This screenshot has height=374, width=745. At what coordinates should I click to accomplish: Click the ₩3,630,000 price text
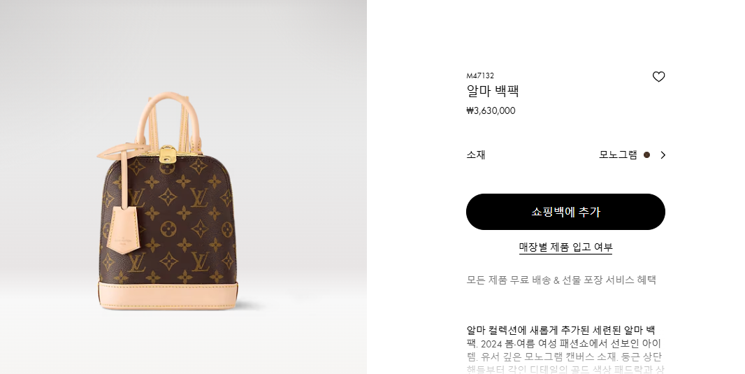pyautogui.click(x=491, y=110)
